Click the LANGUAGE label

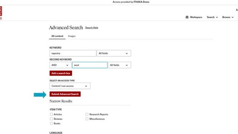point(56,133)
